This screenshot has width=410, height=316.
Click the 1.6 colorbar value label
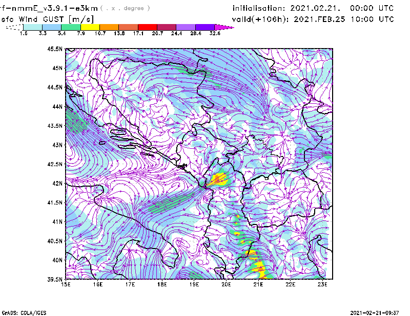tap(24, 33)
